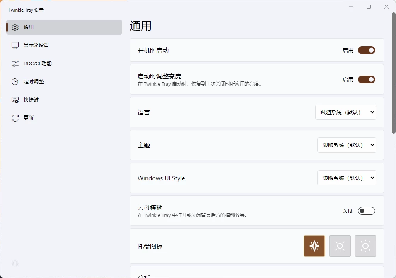Select the 更新 update icon
The image size is (396, 278).
[x=15, y=118]
